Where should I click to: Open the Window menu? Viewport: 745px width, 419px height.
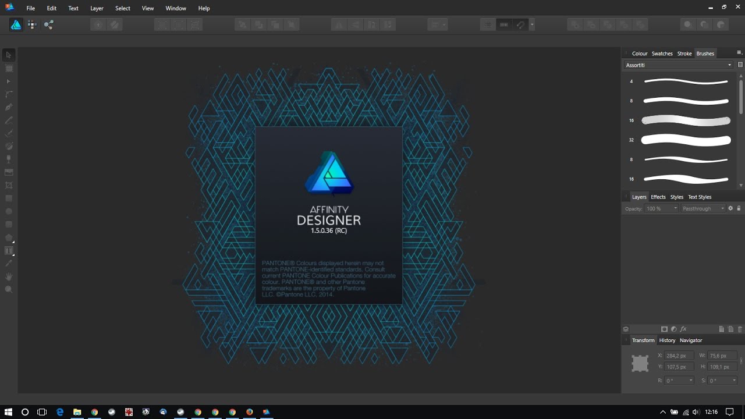tap(176, 9)
